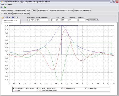Switch to the 'Эксперименты' tab
Image resolution: width=119 pixels, height=96 pixels.
43,11
